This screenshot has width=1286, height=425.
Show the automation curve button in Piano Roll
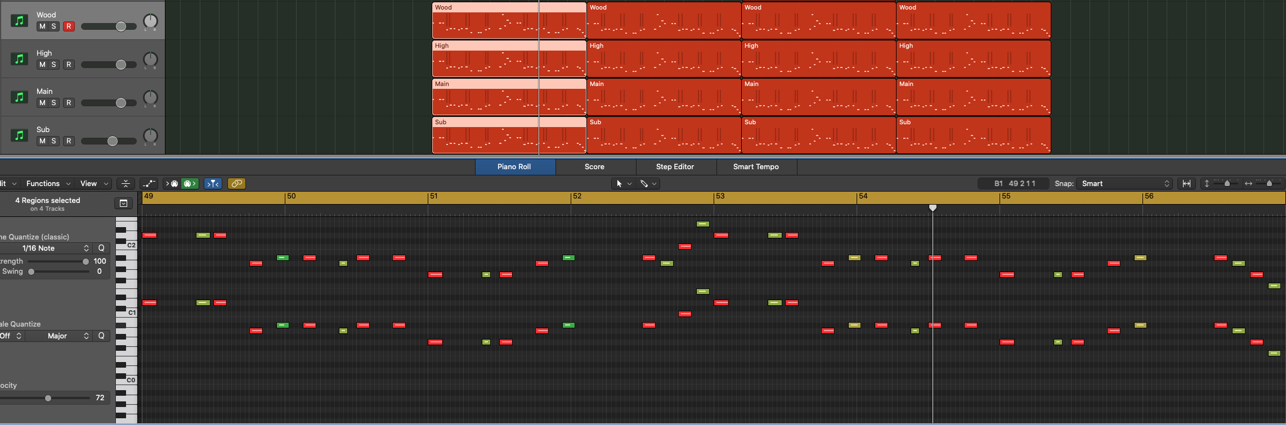(x=149, y=183)
